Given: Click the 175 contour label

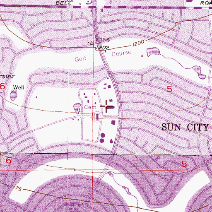Looking at the screenshot, I should 17,188.
